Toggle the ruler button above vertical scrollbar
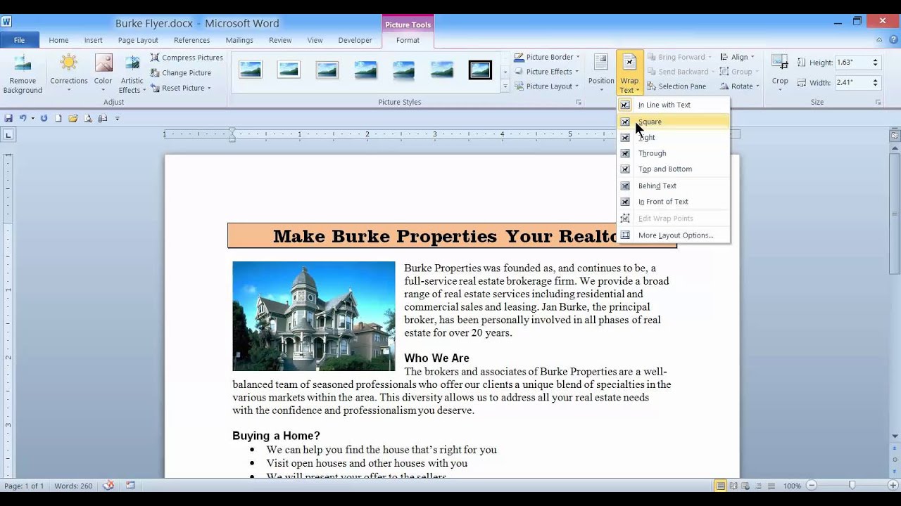The image size is (901, 506). (895, 135)
